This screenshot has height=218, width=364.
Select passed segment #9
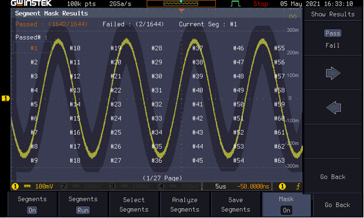[34, 161]
